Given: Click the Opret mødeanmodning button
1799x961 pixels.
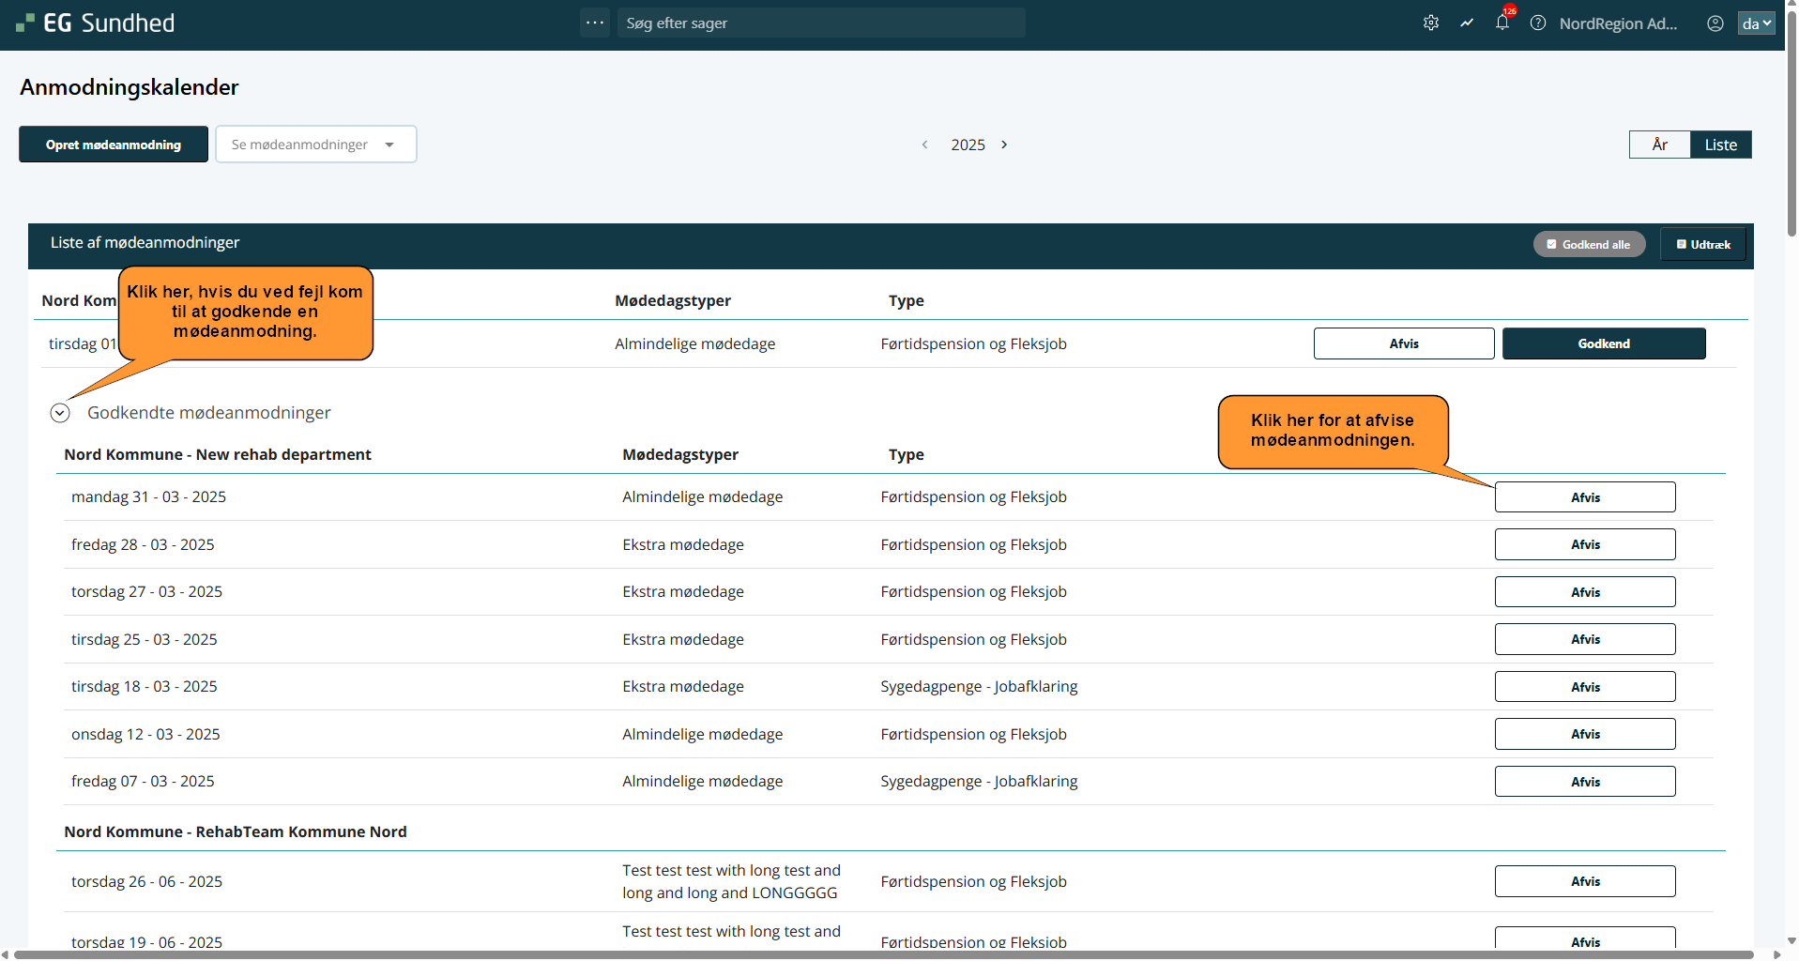Looking at the screenshot, I should pos(114,145).
